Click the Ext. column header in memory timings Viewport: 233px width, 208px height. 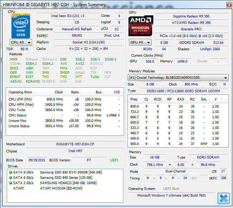pyautogui.click(x=204, y=99)
